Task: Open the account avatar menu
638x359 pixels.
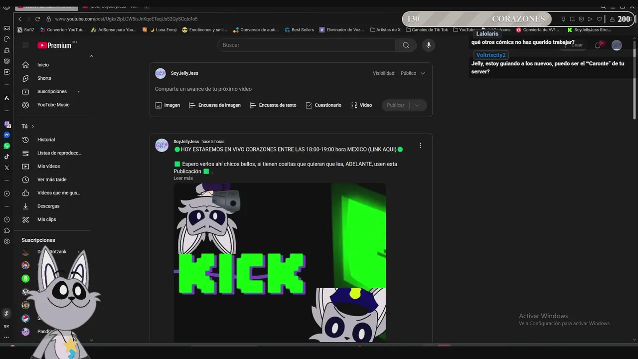Action: 617,45
